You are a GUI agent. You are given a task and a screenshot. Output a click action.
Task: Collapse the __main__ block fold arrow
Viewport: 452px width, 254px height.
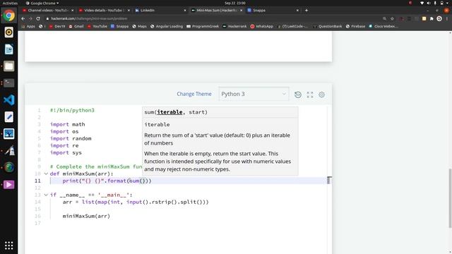coord(46,195)
